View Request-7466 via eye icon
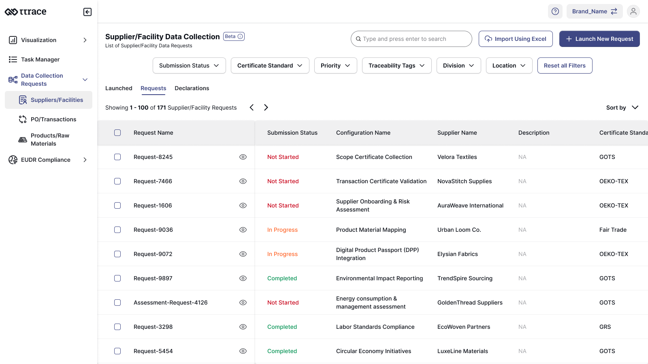This screenshot has height=364, width=648. (243, 181)
